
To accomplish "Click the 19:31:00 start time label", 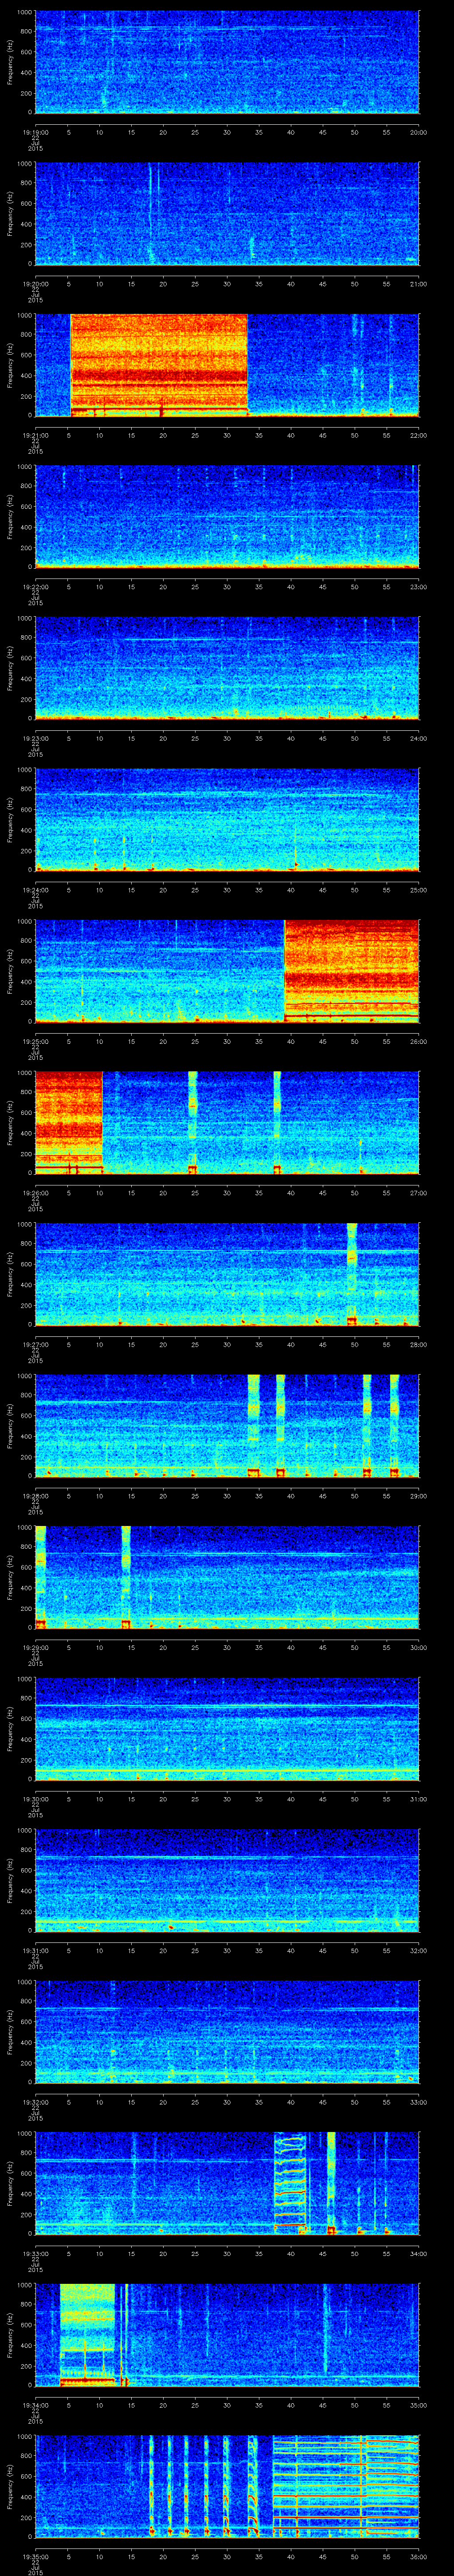I will [x=35, y=1950].
